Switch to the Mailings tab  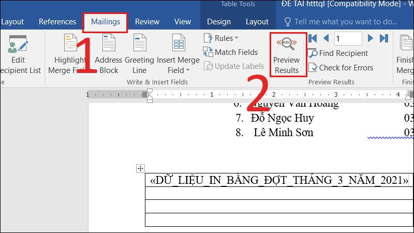tap(105, 22)
